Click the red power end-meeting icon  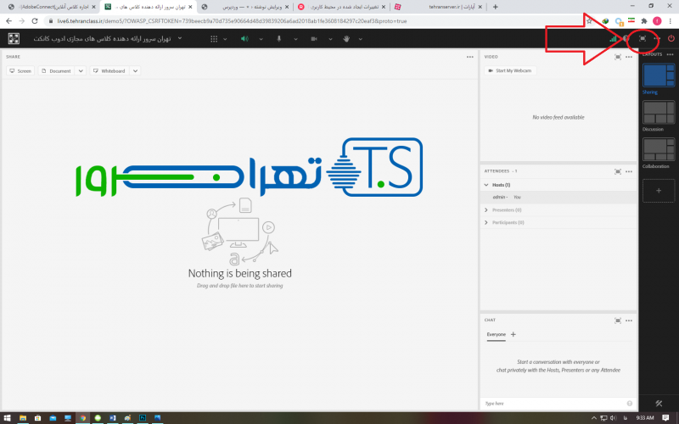pos(671,38)
